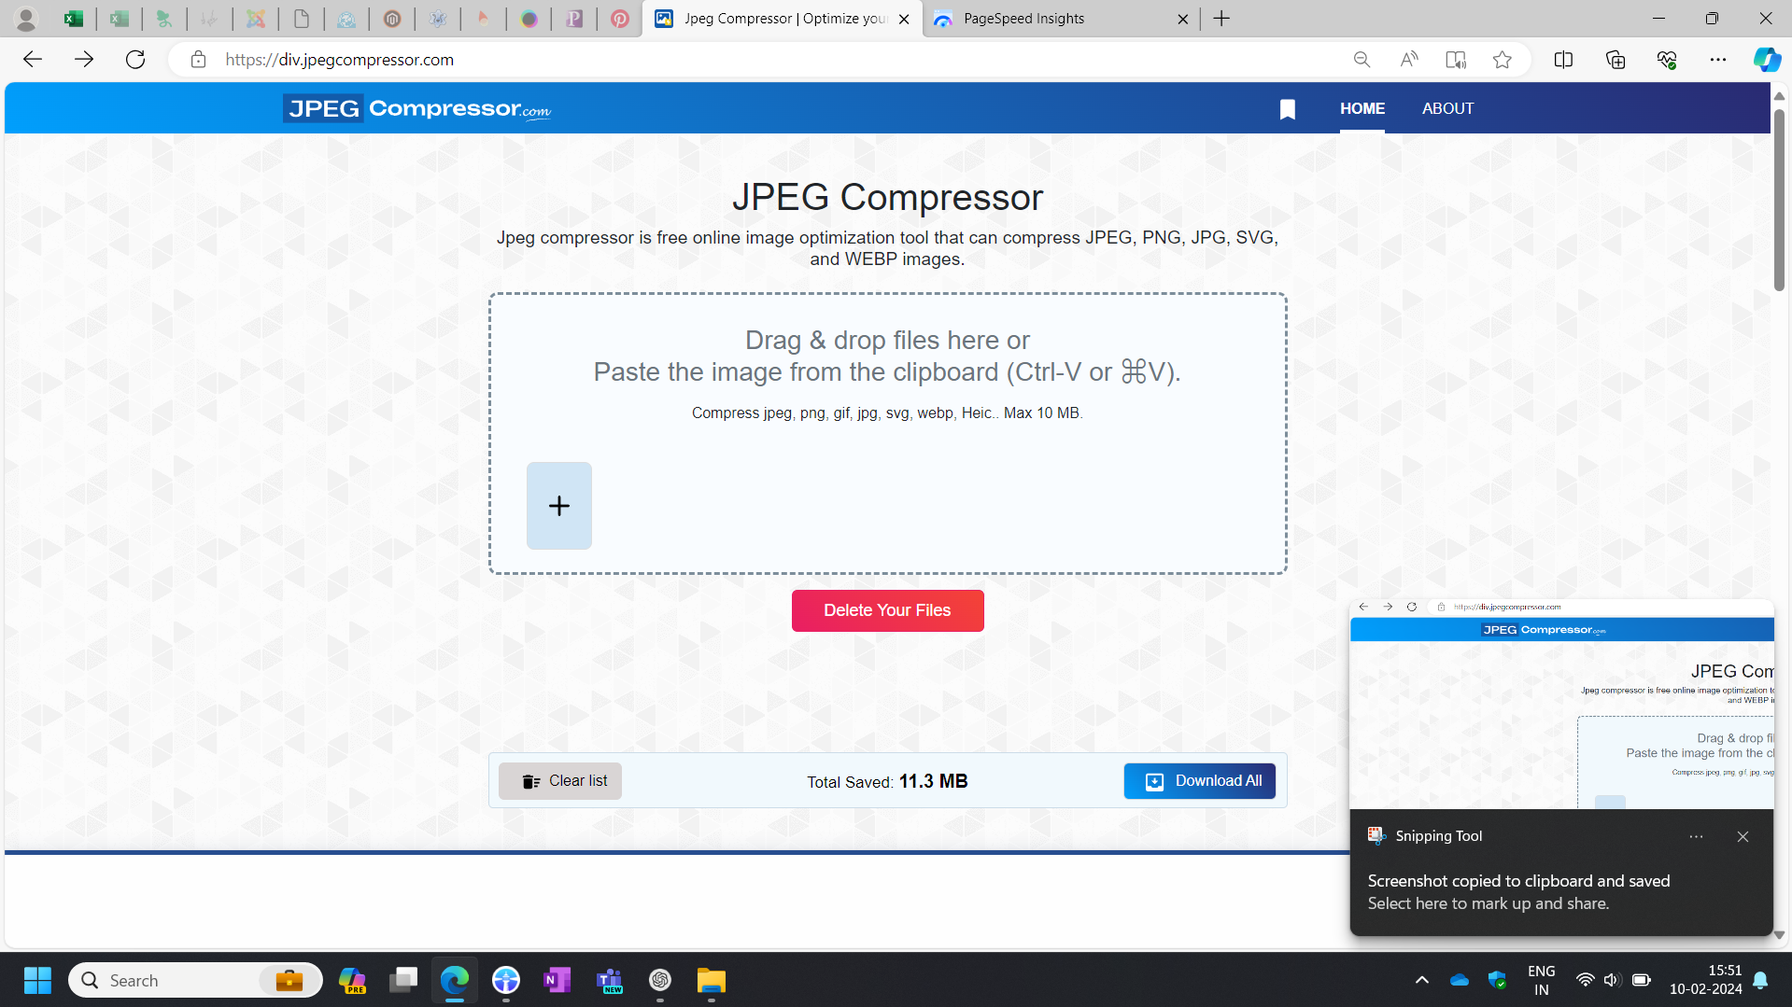Open the zoom out magnifier in address bar
The width and height of the screenshot is (1792, 1007).
(1362, 60)
